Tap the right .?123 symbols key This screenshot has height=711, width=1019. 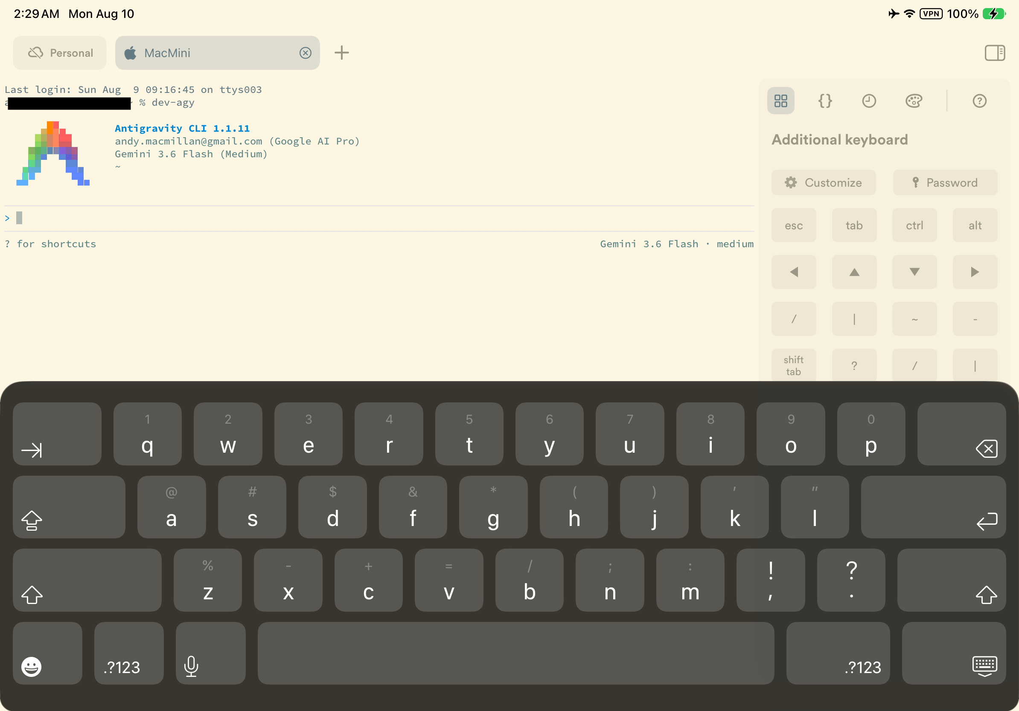click(838, 653)
